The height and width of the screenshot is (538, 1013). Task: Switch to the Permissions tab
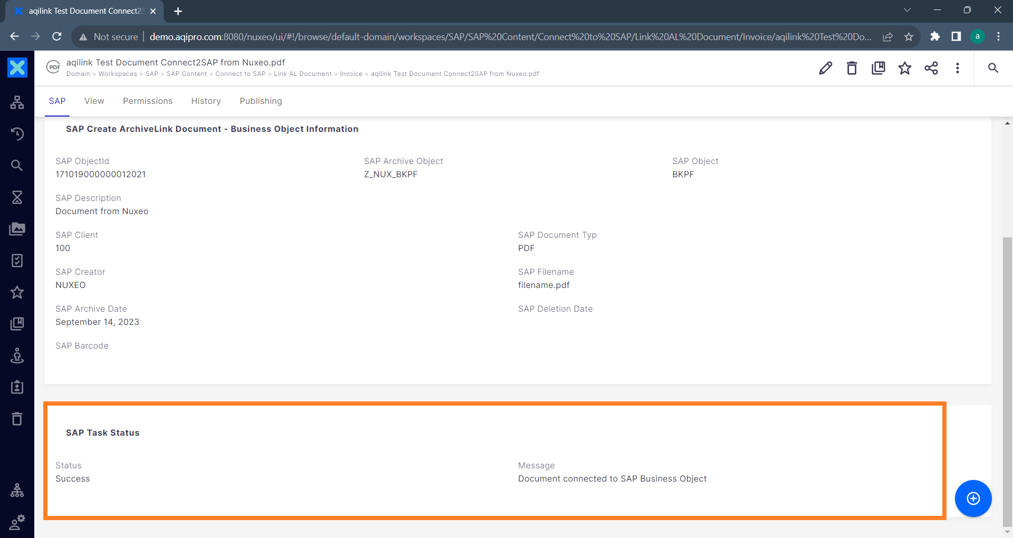148,101
